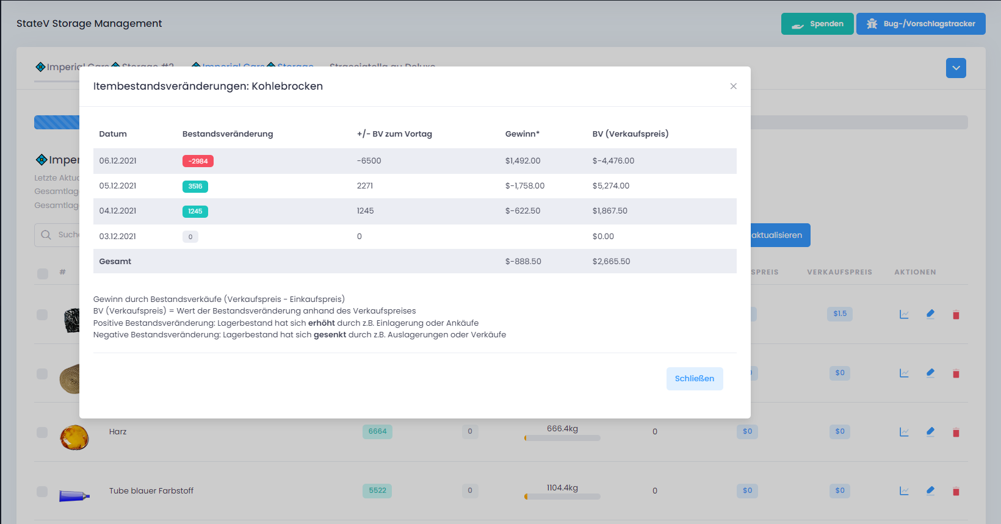Click the Harz weight bar under 666.4kg
The image size is (1001, 524).
click(x=562, y=437)
